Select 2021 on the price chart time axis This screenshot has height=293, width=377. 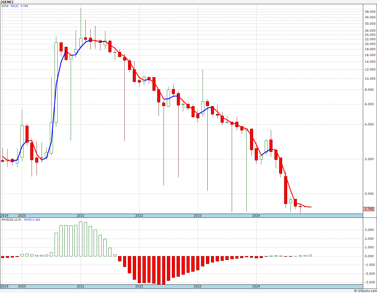(80, 216)
